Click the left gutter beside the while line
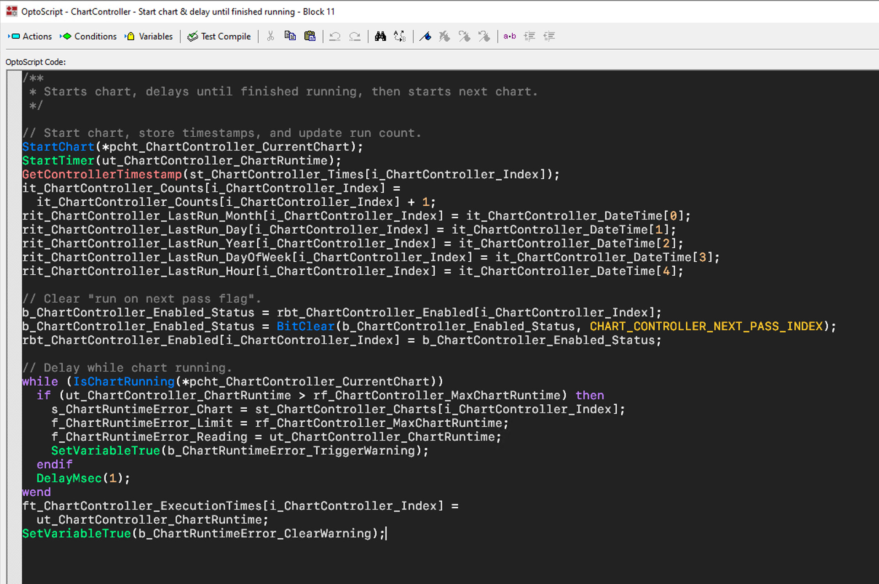This screenshot has height=584, width=879. [x=14, y=381]
